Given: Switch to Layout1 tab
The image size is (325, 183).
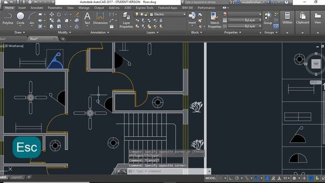Looking at the screenshot, I should [17, 177].
